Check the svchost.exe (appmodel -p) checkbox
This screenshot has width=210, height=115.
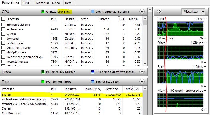pyautogui.click(x=3, y=57)
